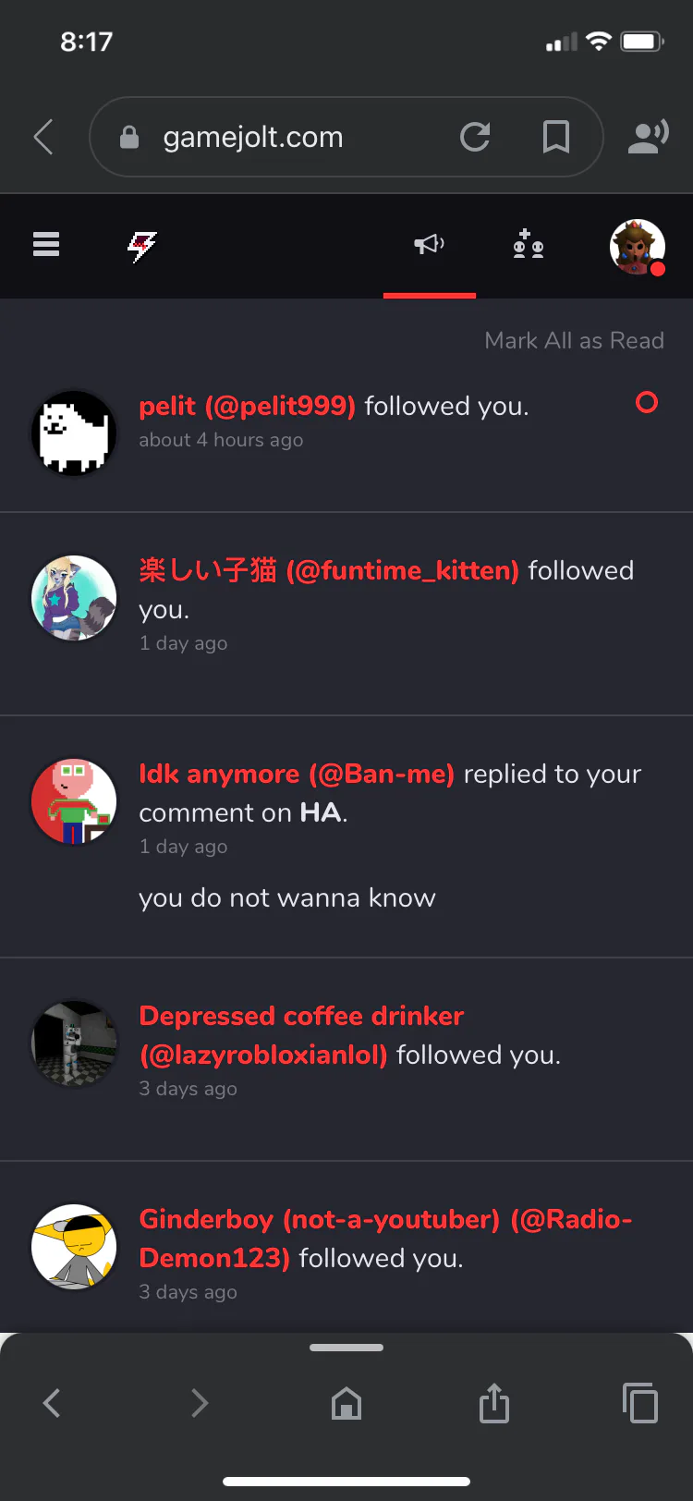Screen dimensions: 693x1501
Task: Go to browser home button
Action: pos(346,1403)
